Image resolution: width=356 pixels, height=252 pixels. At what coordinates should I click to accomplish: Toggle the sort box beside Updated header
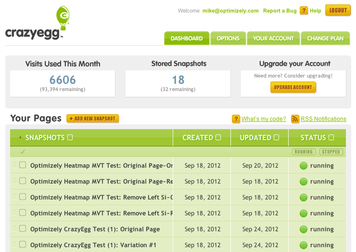276,137
